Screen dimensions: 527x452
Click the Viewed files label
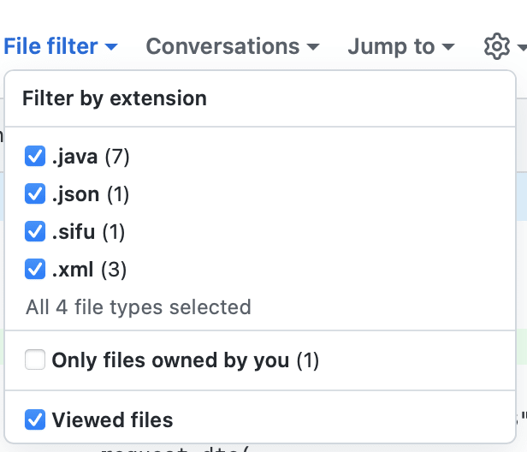[x=112, y=420]
